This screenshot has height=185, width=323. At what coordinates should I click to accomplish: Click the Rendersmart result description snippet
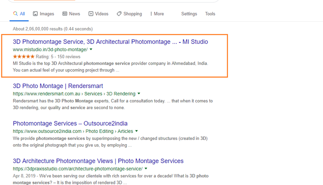point(113,104)
